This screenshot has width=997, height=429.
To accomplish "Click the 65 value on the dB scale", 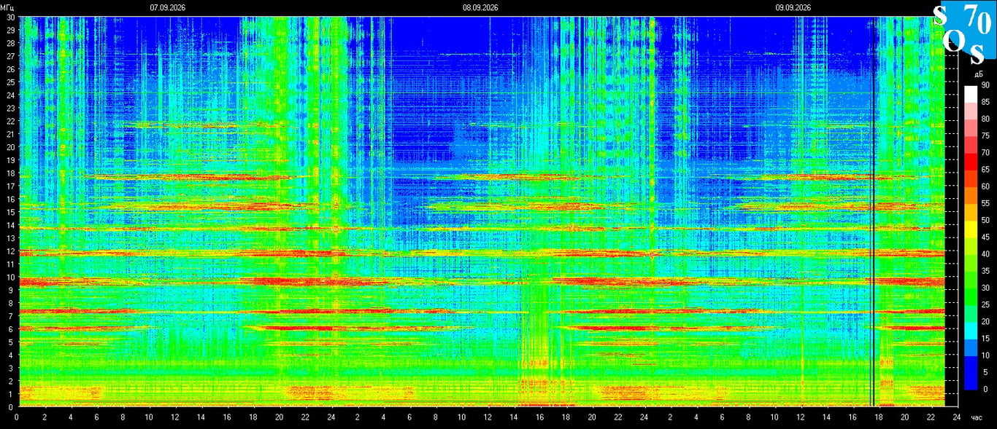I will tap(985, 170).
